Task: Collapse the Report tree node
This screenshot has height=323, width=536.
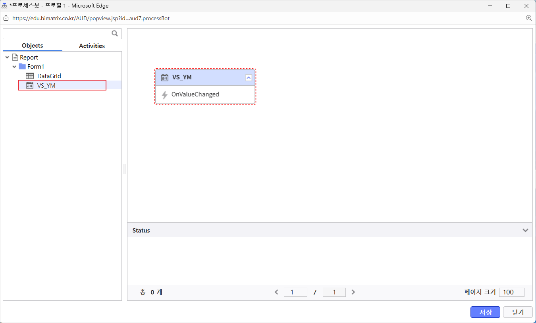Action: coord(7,58)
